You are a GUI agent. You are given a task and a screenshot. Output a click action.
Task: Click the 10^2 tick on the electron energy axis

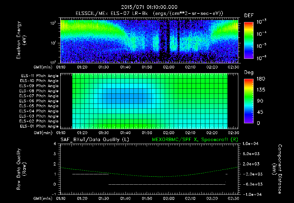coord(53,24)
